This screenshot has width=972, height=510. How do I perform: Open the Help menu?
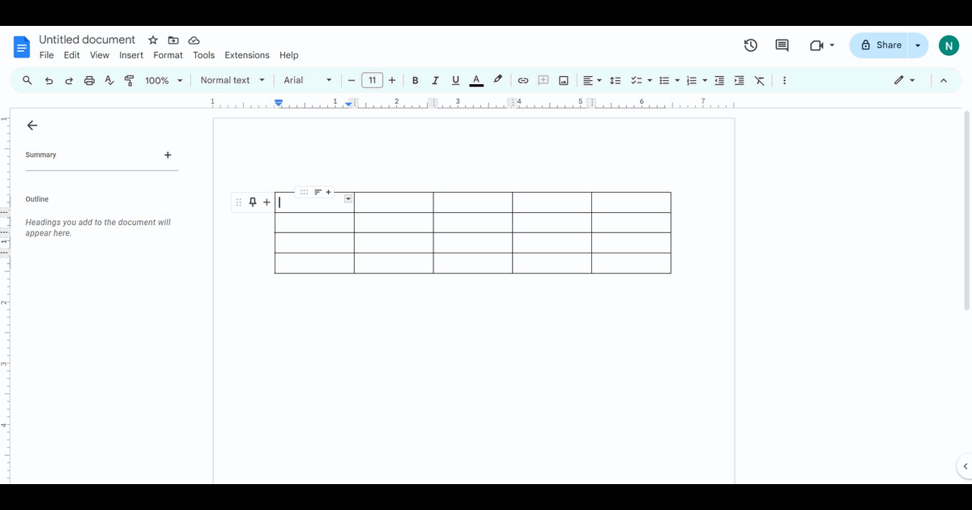289,55
